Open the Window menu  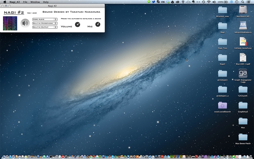point(35,2)
